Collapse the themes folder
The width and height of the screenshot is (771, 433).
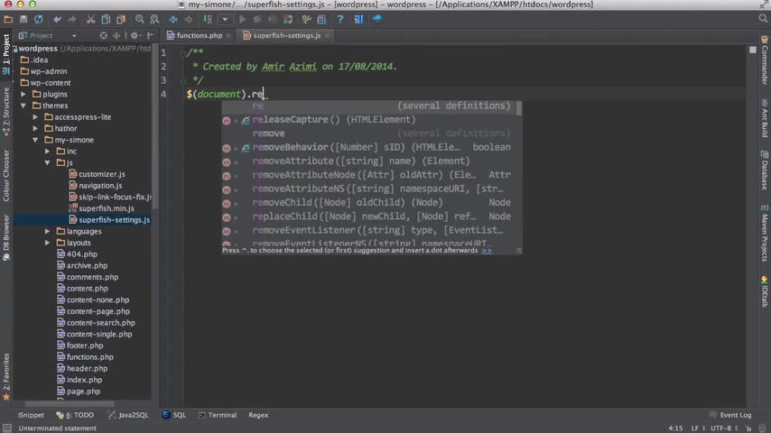coord(23,106)
